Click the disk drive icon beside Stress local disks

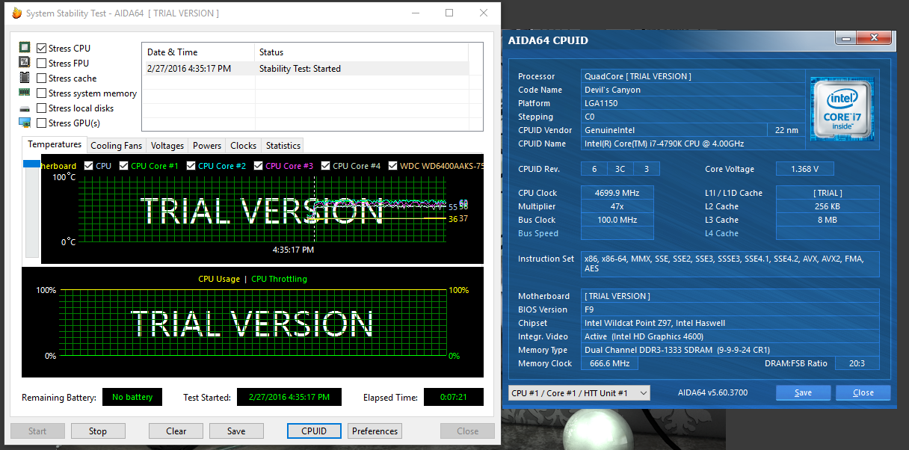click(25, 108)
